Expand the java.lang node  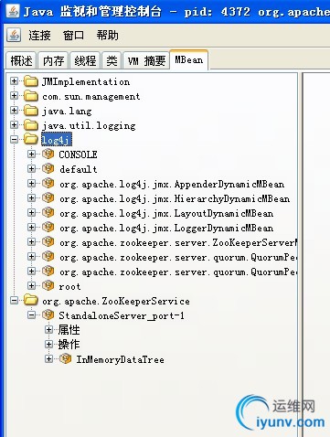point(14,111)
